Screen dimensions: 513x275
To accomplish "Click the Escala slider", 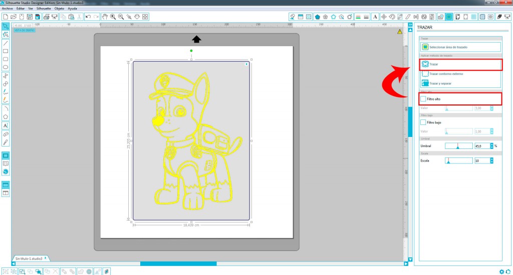I will (x=459, y=160).
